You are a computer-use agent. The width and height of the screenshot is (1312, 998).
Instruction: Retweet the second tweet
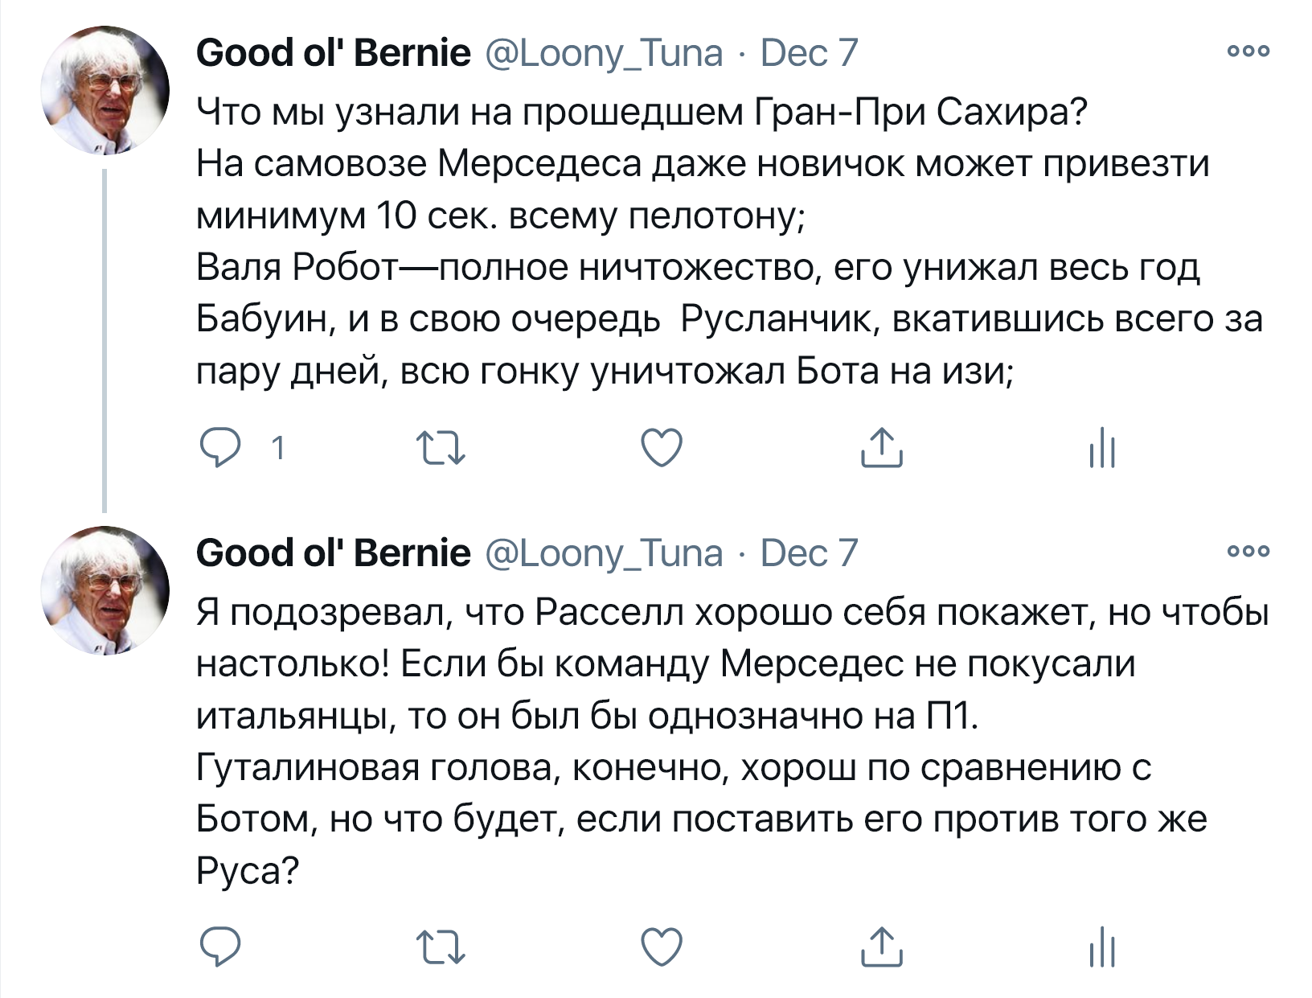pos(440,947)
